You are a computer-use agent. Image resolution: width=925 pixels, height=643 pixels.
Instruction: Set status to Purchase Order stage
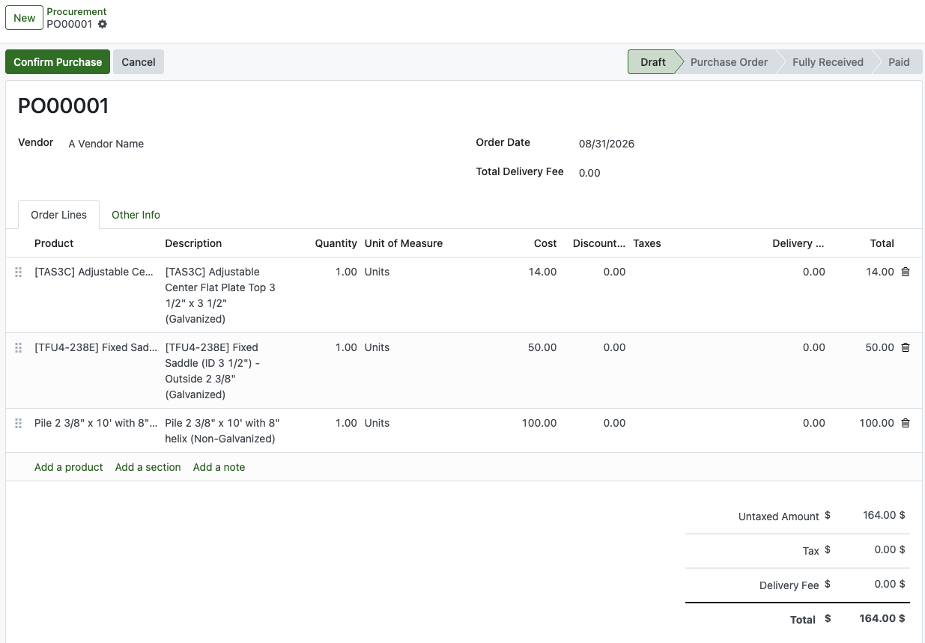[x=729, y=62]
